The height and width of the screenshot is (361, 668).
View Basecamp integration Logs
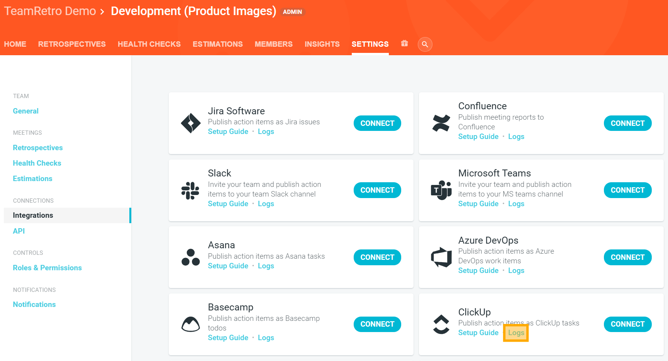(x=266, y=338)
